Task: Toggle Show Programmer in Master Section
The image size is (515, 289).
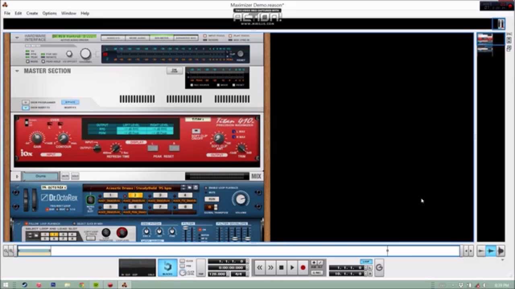Action: coord(26,102)
